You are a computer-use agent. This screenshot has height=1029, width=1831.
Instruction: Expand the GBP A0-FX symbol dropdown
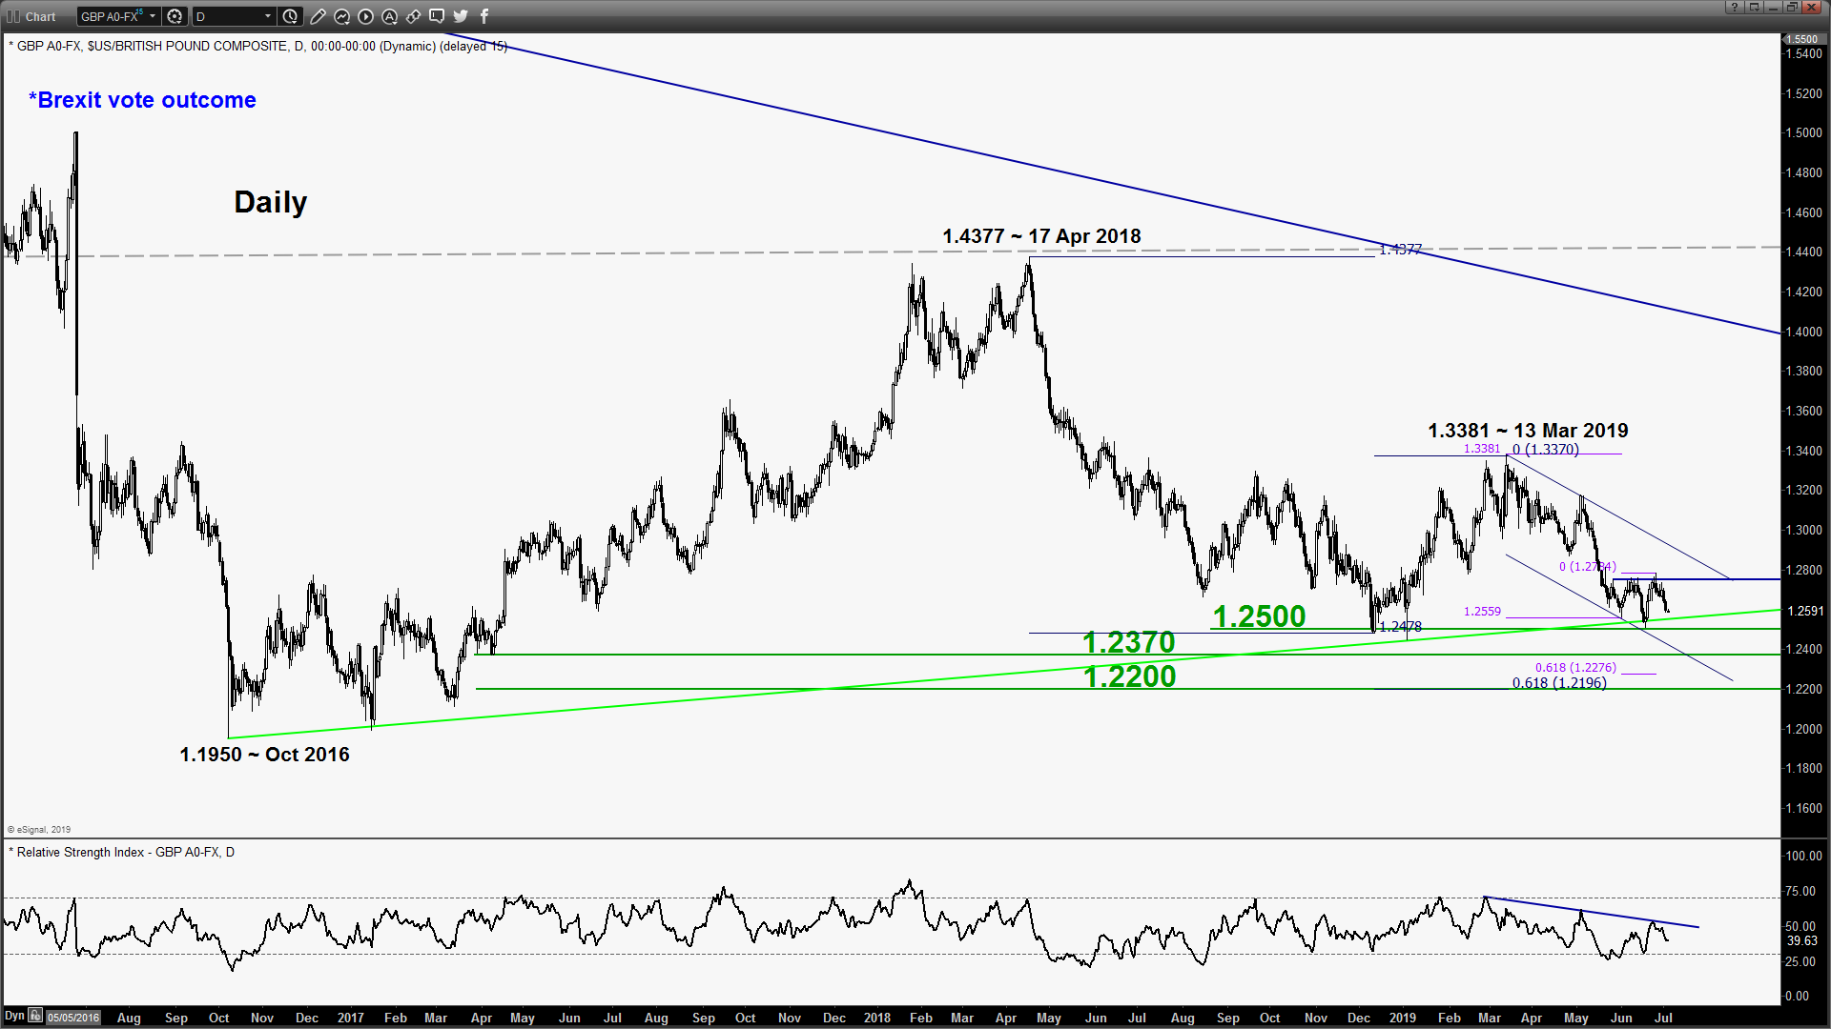pyautogui.click(x=152, y=16)
